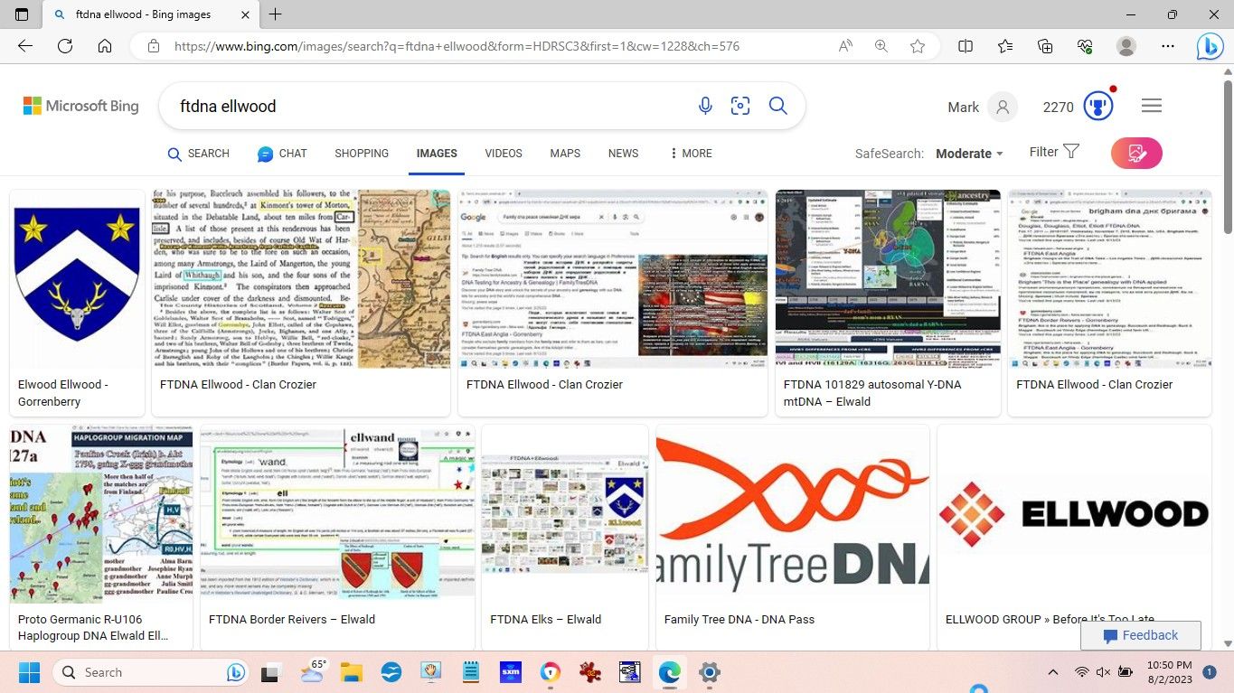Open split screen view
The image size is (1234, 693).
pos(966,46)
